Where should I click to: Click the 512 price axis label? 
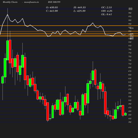coord(130,100)
